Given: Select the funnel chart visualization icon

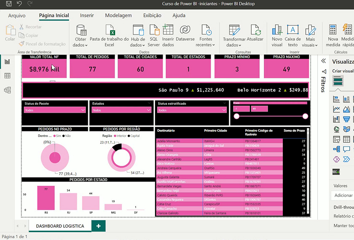Looking at the screenshot, I should coord(346,119).
